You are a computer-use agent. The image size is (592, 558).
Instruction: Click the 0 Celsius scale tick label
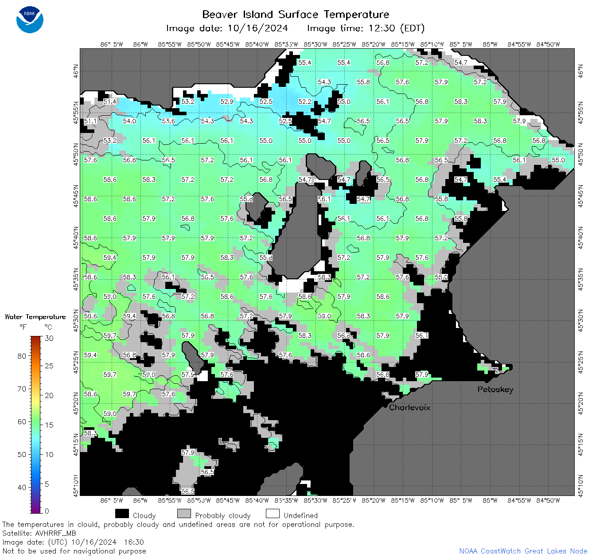(47, 511)
